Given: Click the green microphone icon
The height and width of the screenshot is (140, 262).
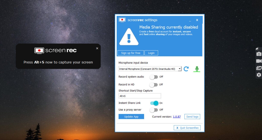Looking at the screenshot, I should click(197, 69).
